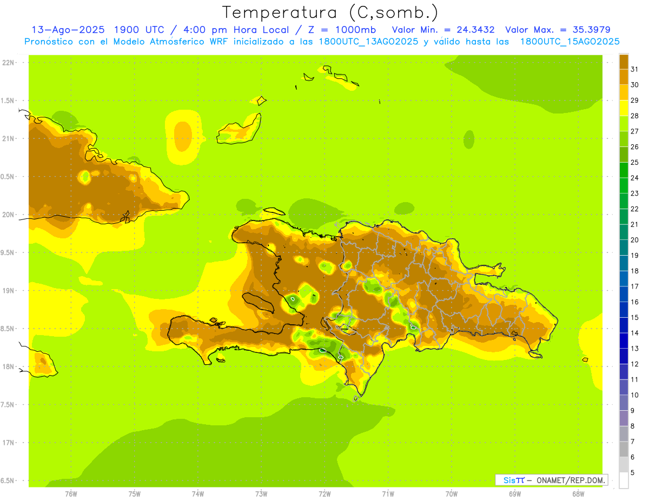Viewport: 649px width, 501px height.
Task: Click the 17N latitude axis label
Action: 8,443
